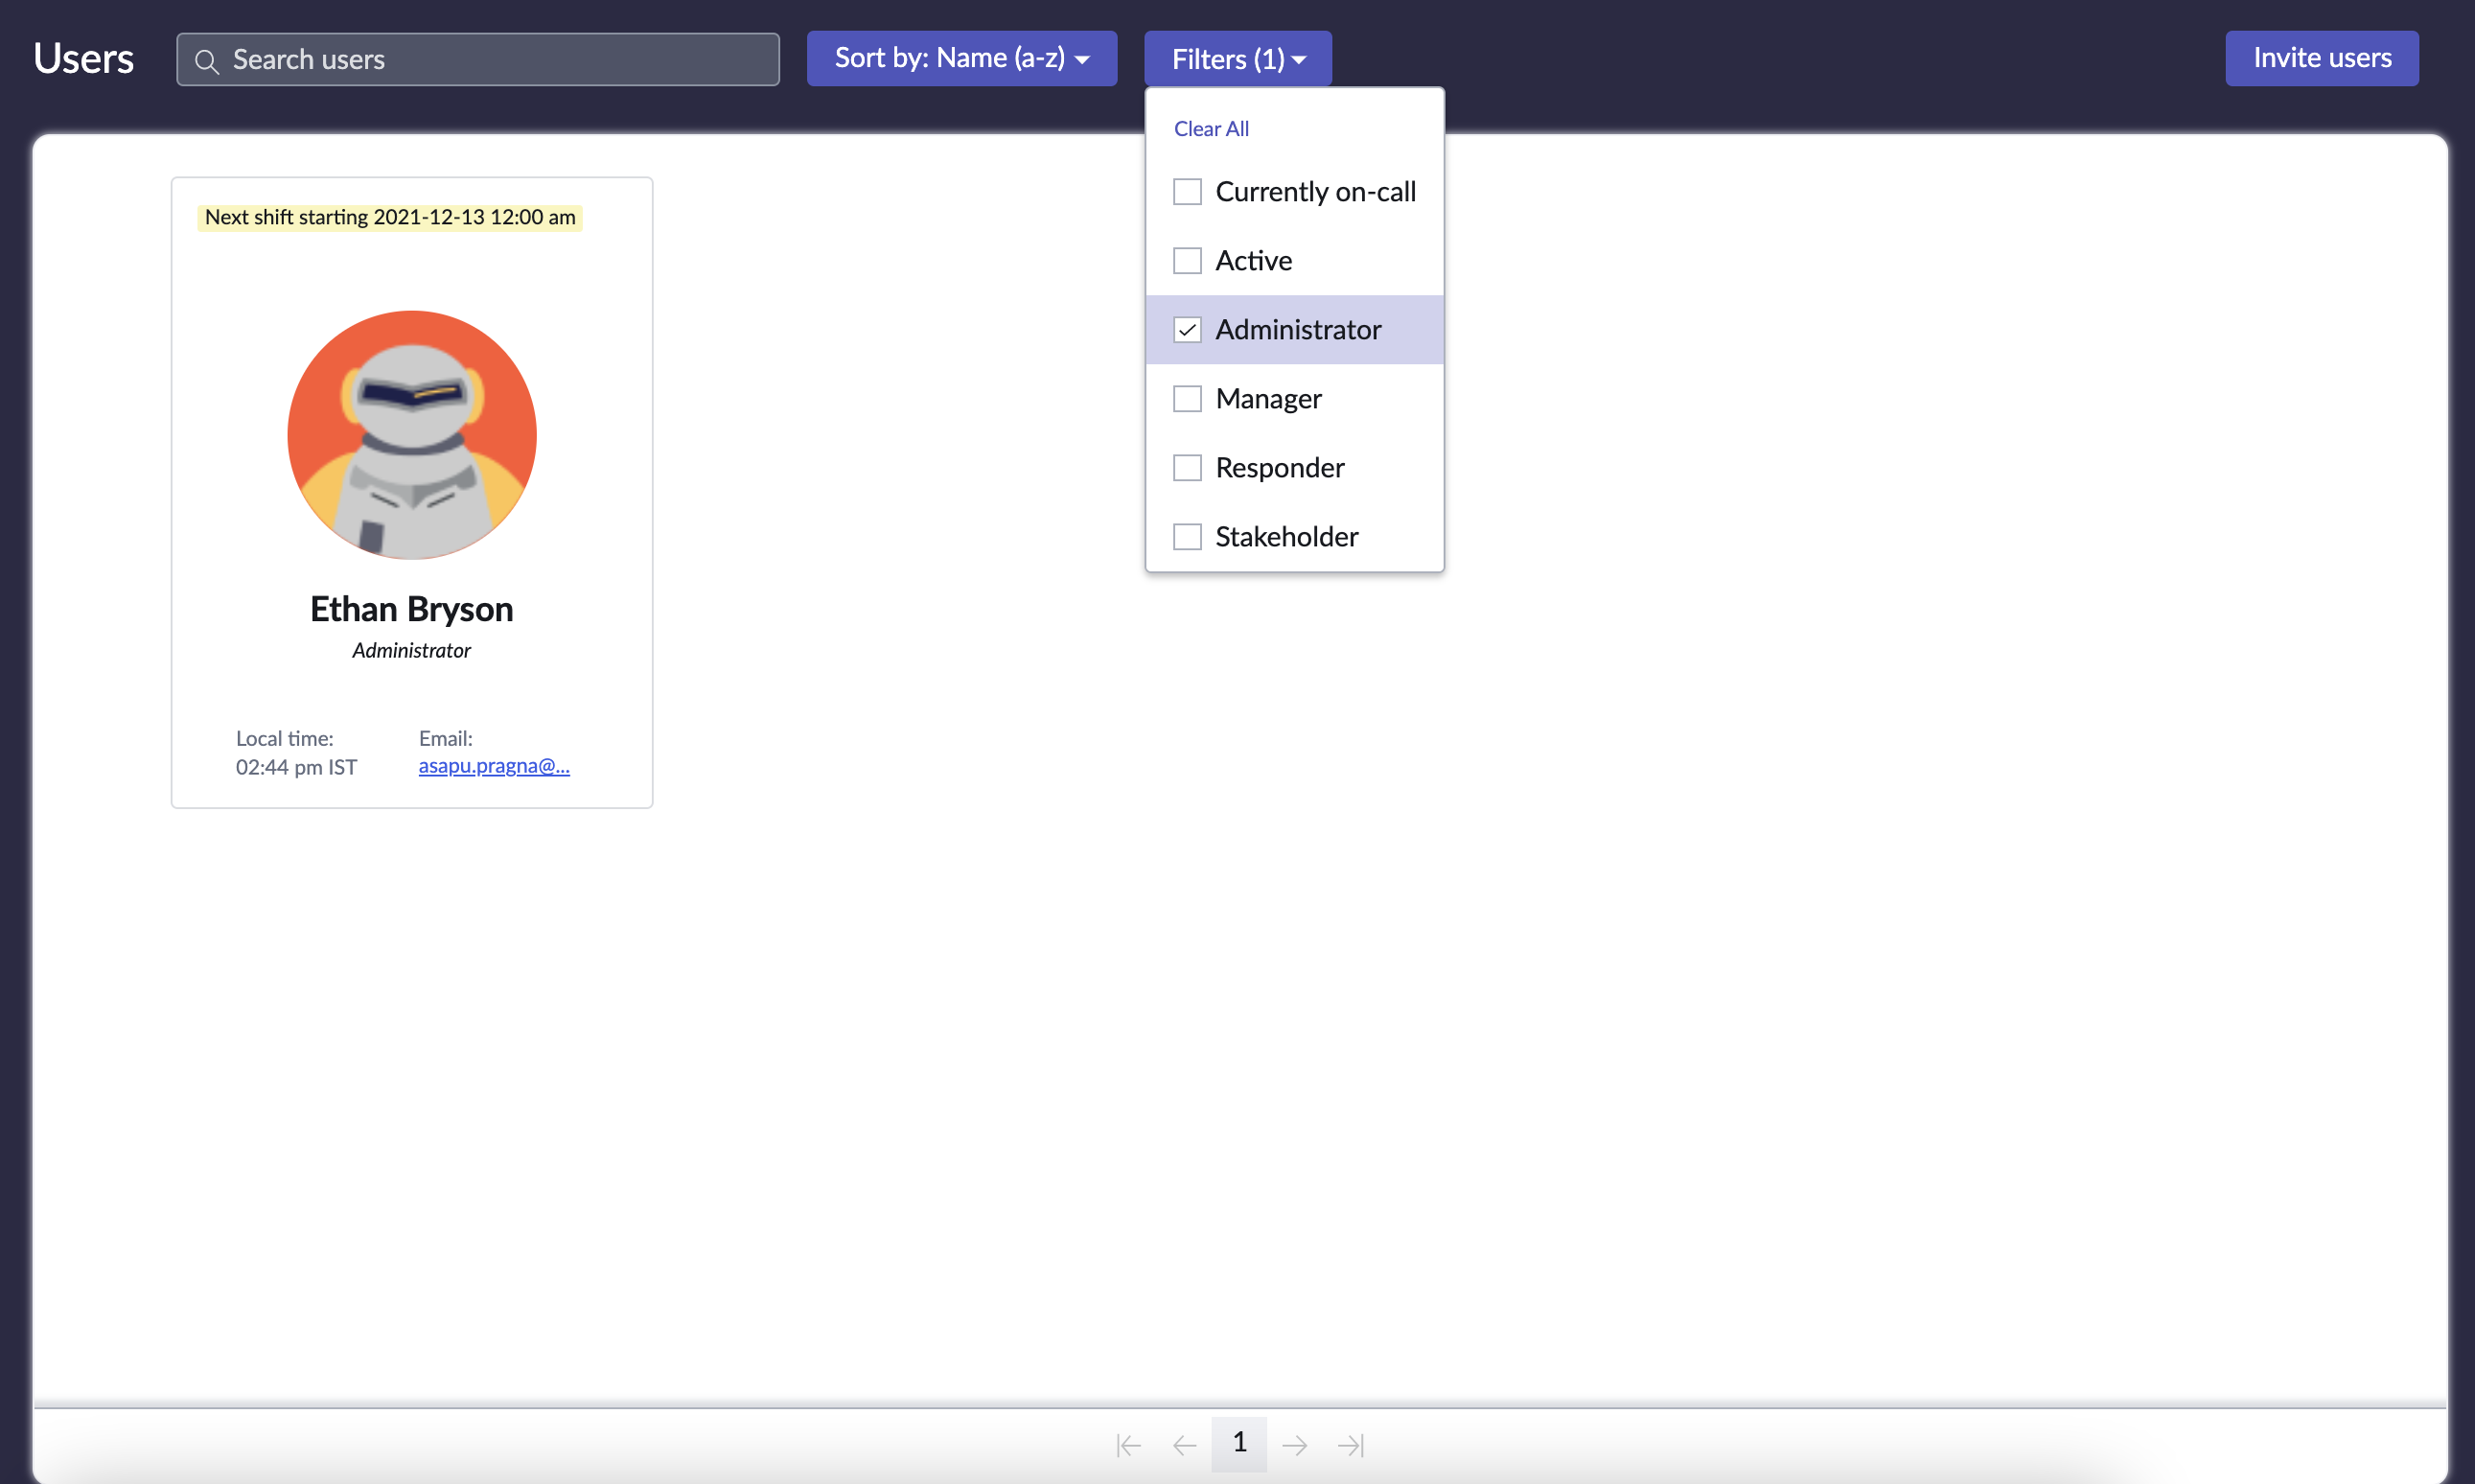Go to first page arrow icon
This screenshot has width=2475, height=1484.
pyautogui.click(x=1128, y=1445)
